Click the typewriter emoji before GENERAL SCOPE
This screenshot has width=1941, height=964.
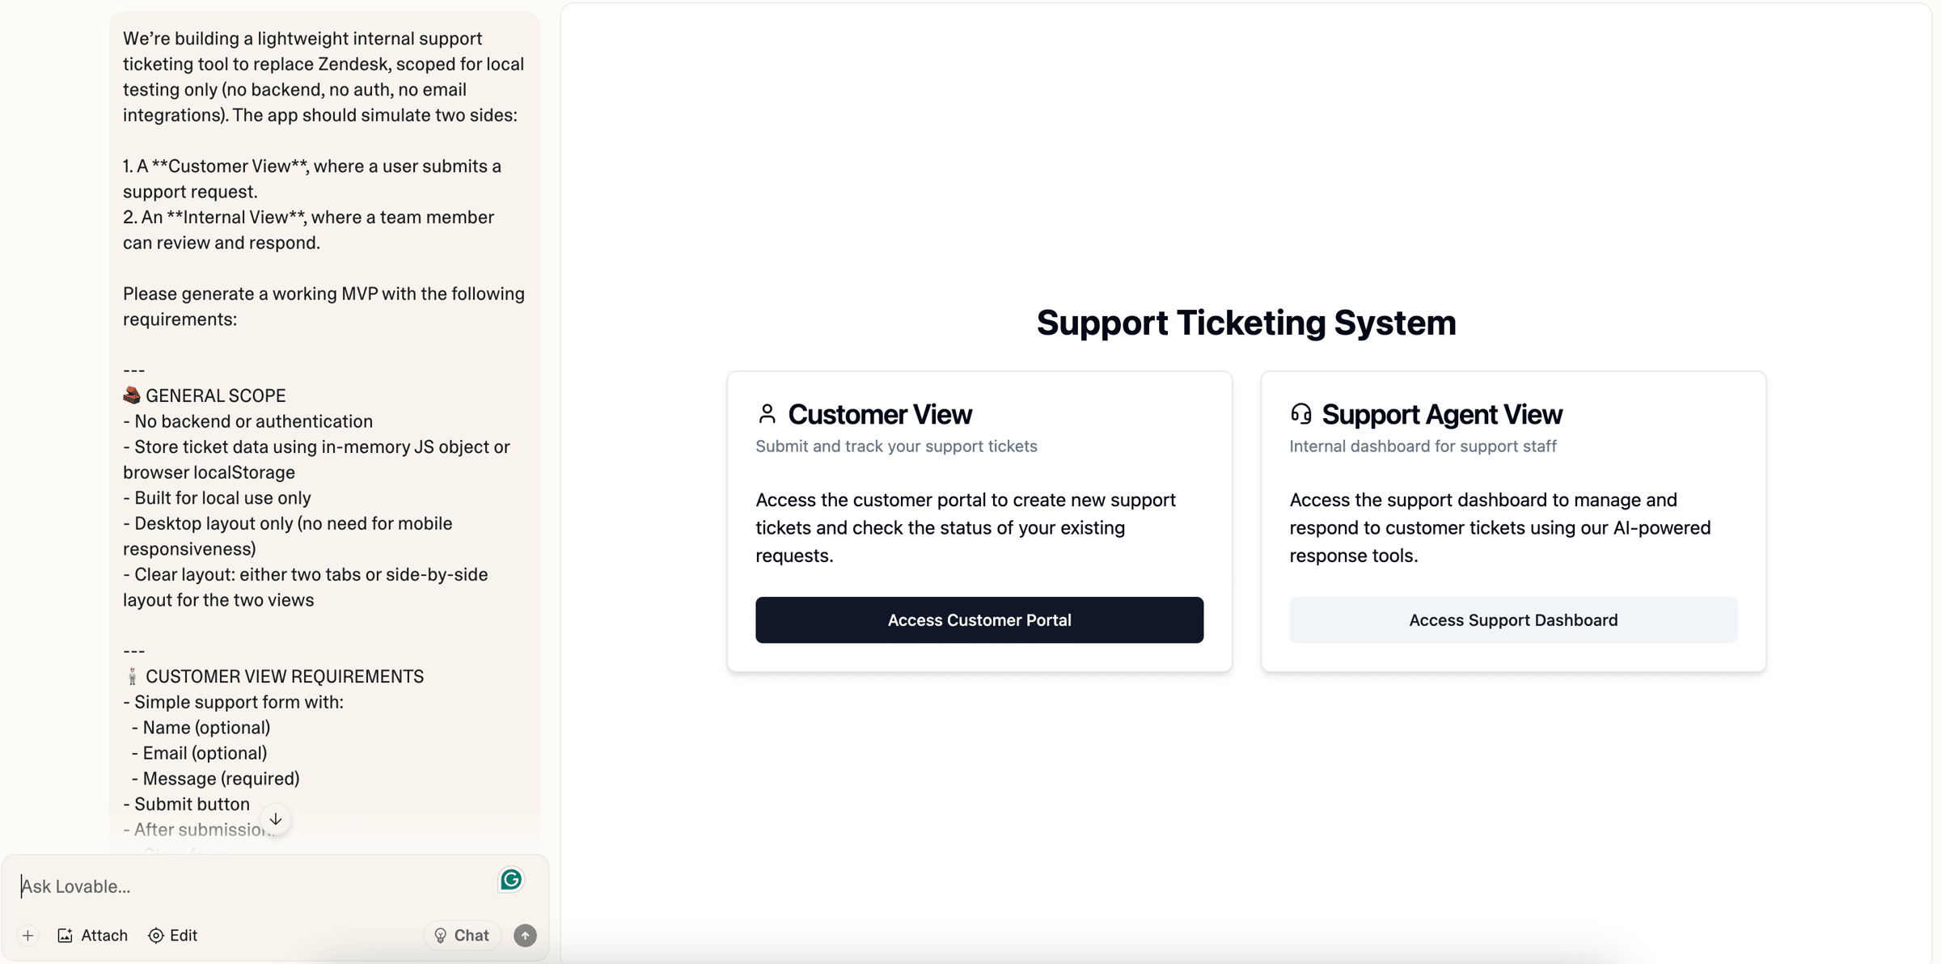coord(132,395)
